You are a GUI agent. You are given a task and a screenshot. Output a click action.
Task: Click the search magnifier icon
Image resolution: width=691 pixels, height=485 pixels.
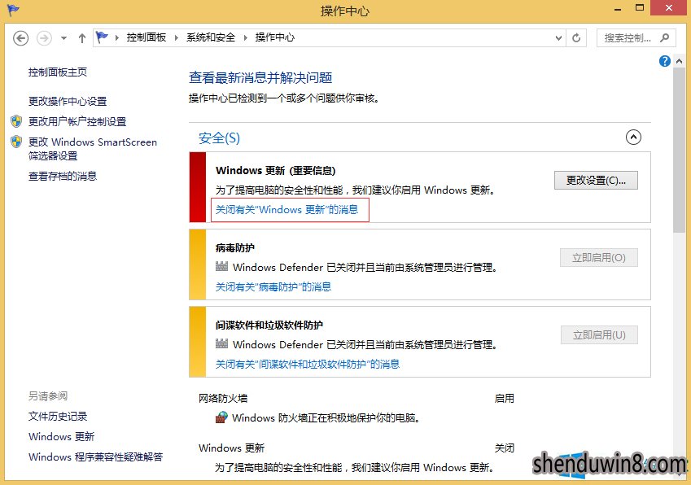[665, 38]
